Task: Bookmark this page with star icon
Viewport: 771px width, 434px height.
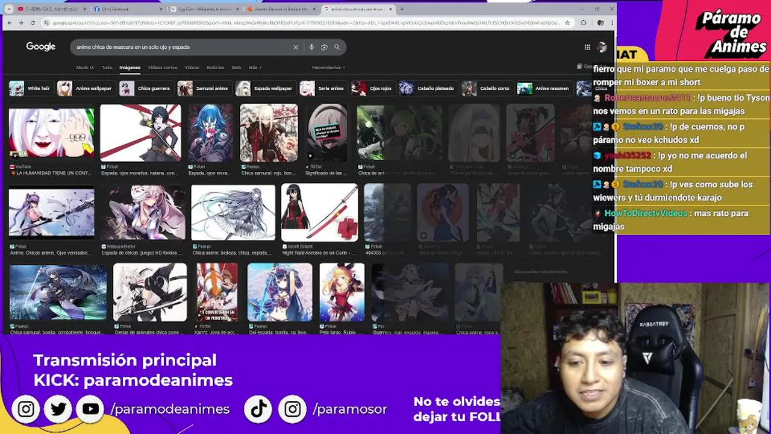Action: click(567, 22)
